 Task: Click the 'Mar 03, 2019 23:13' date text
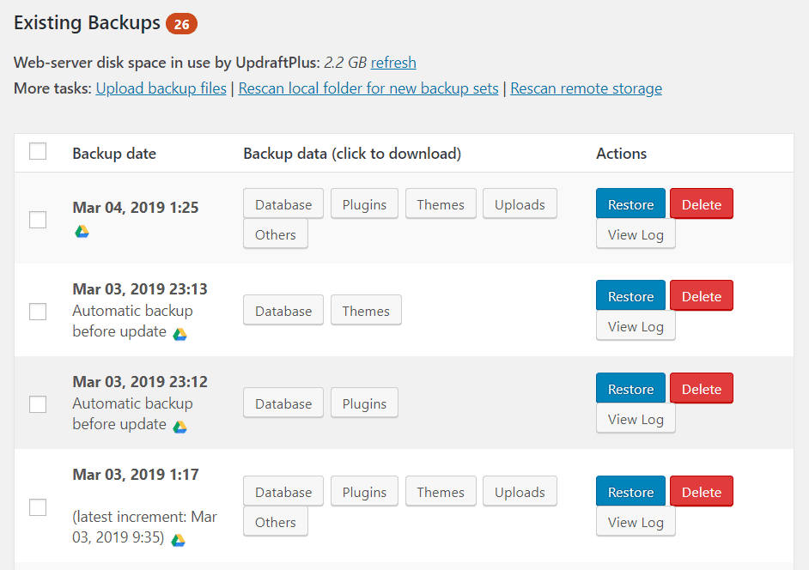point(140,289)
